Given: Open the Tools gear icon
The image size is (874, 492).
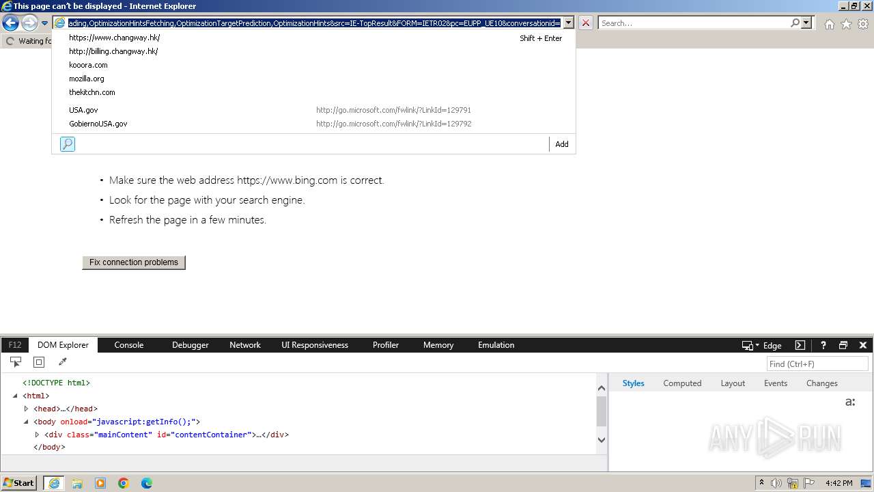Looking at the screenshot, I should coord(863,24).
